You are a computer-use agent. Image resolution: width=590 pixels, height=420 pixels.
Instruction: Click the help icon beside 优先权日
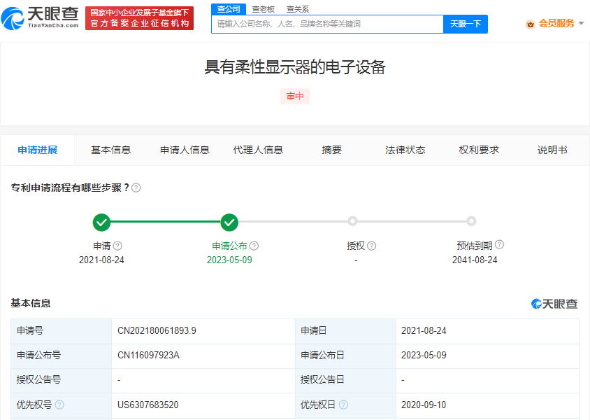point(343,405)
